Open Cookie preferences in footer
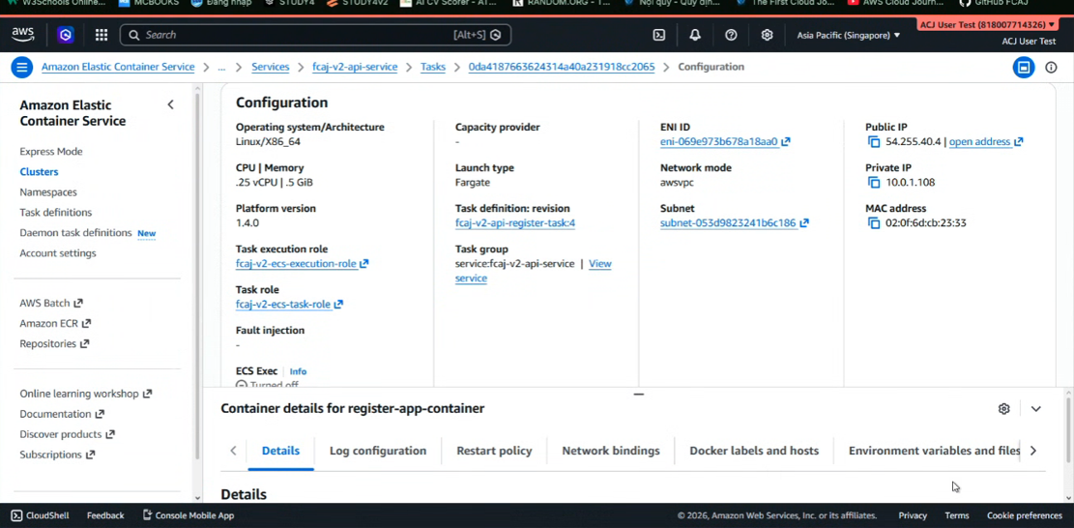This screenshot has height=528, width=1074. tap(1024, 515)
